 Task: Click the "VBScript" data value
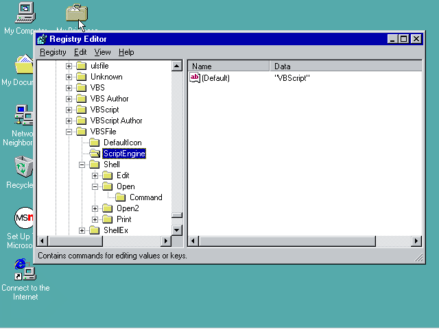[x=292, y=78]
